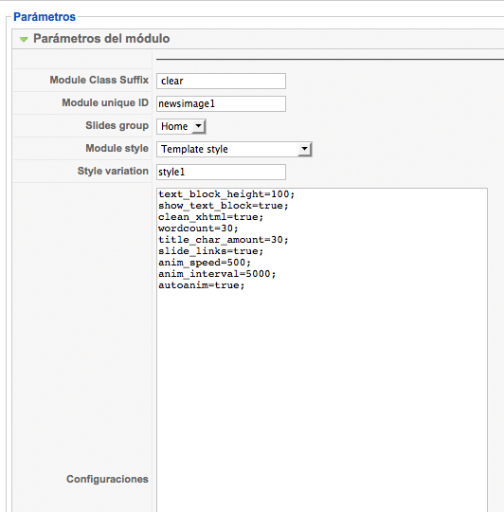Open the Slides group dropdown
Viewport: 504px width, 512px height.
pyautogui.click(x=181, y=126)
